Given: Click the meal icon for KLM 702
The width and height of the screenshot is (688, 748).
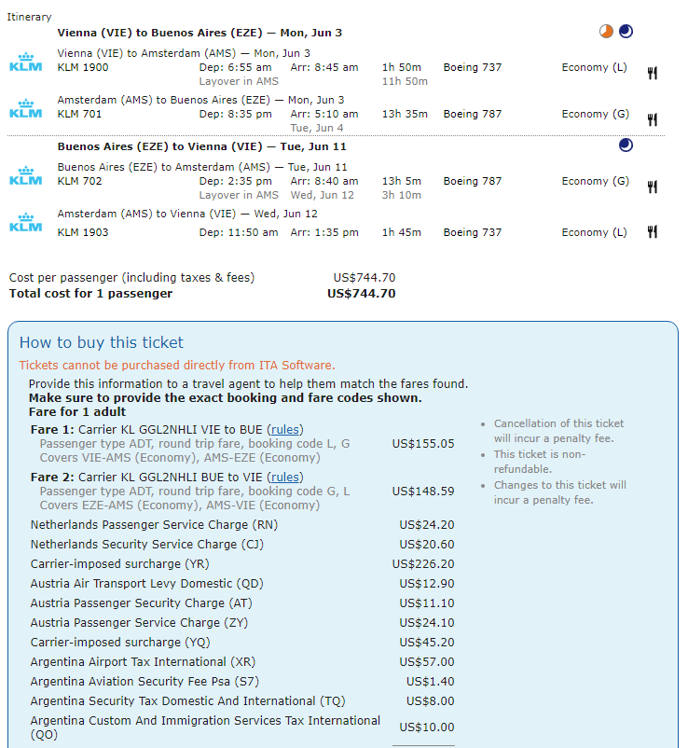Looking at the screenshot, I should click(x=653, y=187).
